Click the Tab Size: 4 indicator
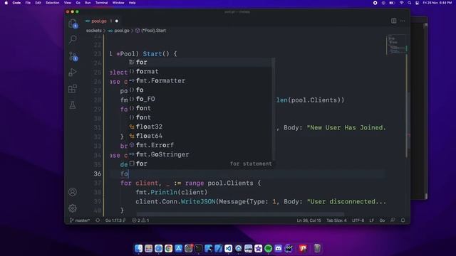The width and height of the screenshot is (456, 256). coord(336,220)
